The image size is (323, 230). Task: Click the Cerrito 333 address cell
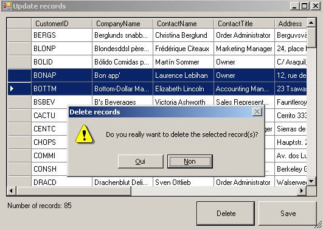coord(291,116)
